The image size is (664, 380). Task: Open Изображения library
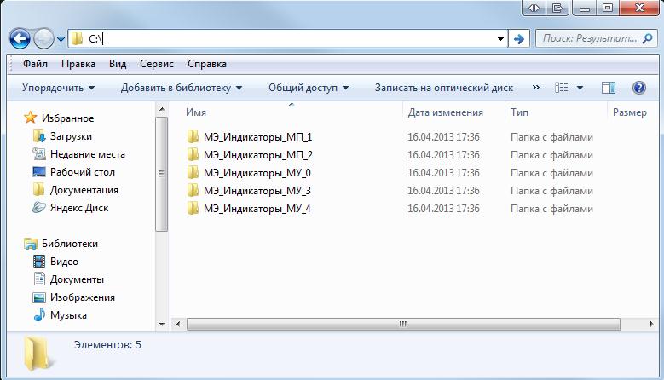tap(82, 297)
